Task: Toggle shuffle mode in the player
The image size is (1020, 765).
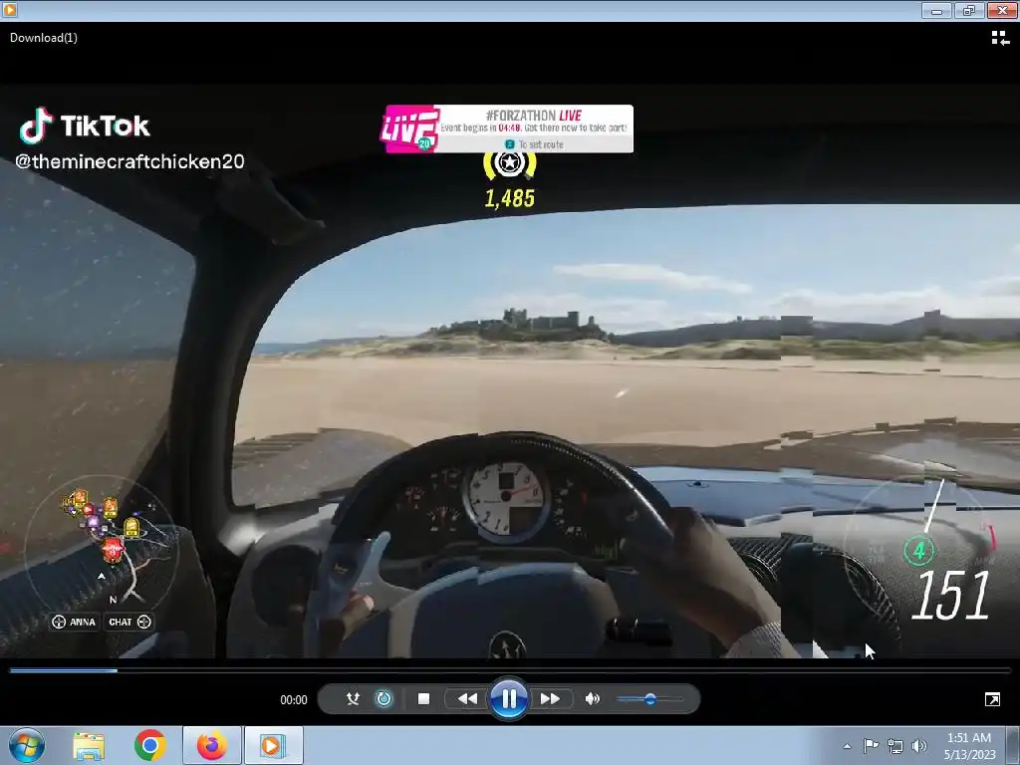Action: click(353, 698)
